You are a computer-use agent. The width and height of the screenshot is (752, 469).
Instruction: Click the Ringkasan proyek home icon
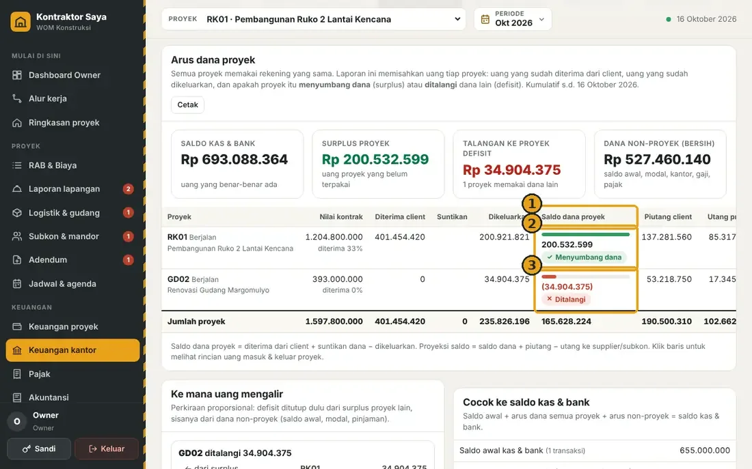pos(17,123)
